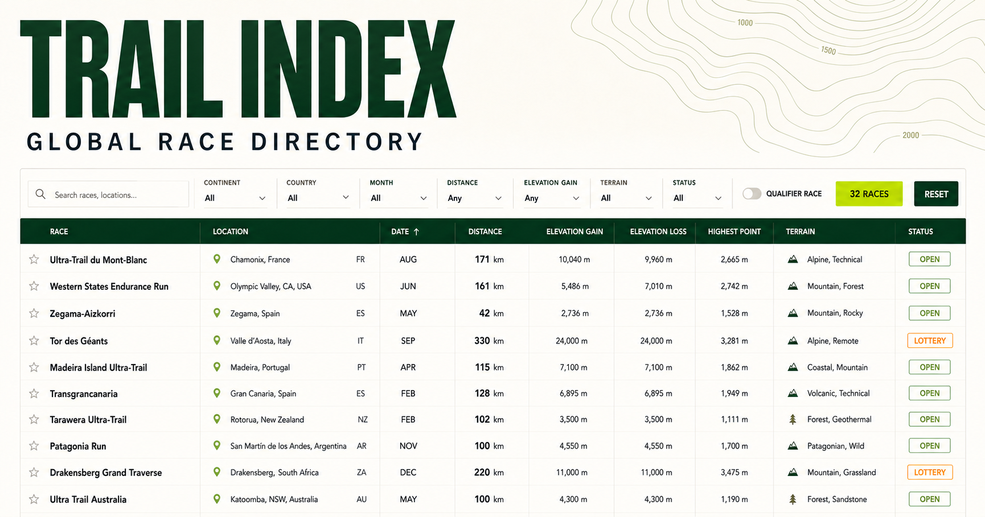The height and width of the screenshot is (517, 985).
Task: Mark Zegama-Aizkorri as favorite star
Action: pos(34,313)
